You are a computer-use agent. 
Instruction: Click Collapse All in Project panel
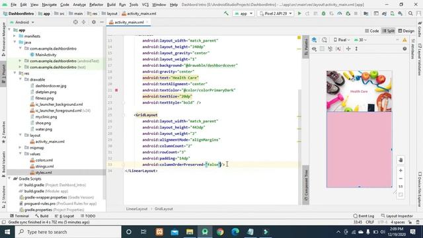coord(83,22)
